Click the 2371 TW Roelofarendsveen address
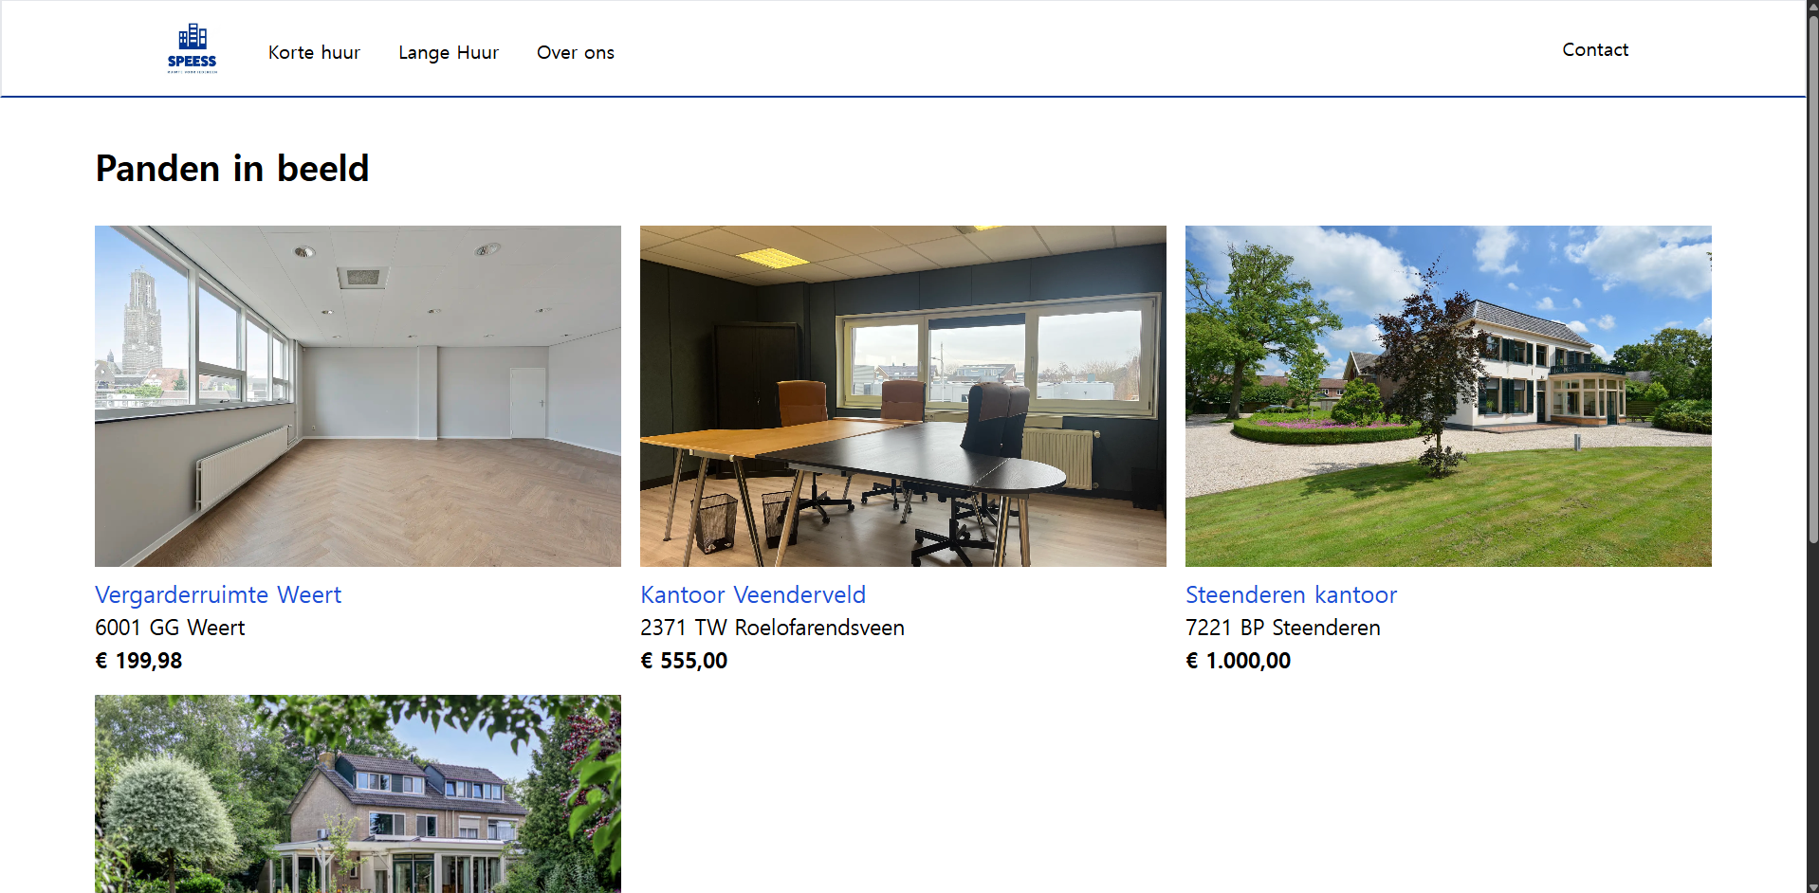 pyautogui.click(x=772, y=628)
